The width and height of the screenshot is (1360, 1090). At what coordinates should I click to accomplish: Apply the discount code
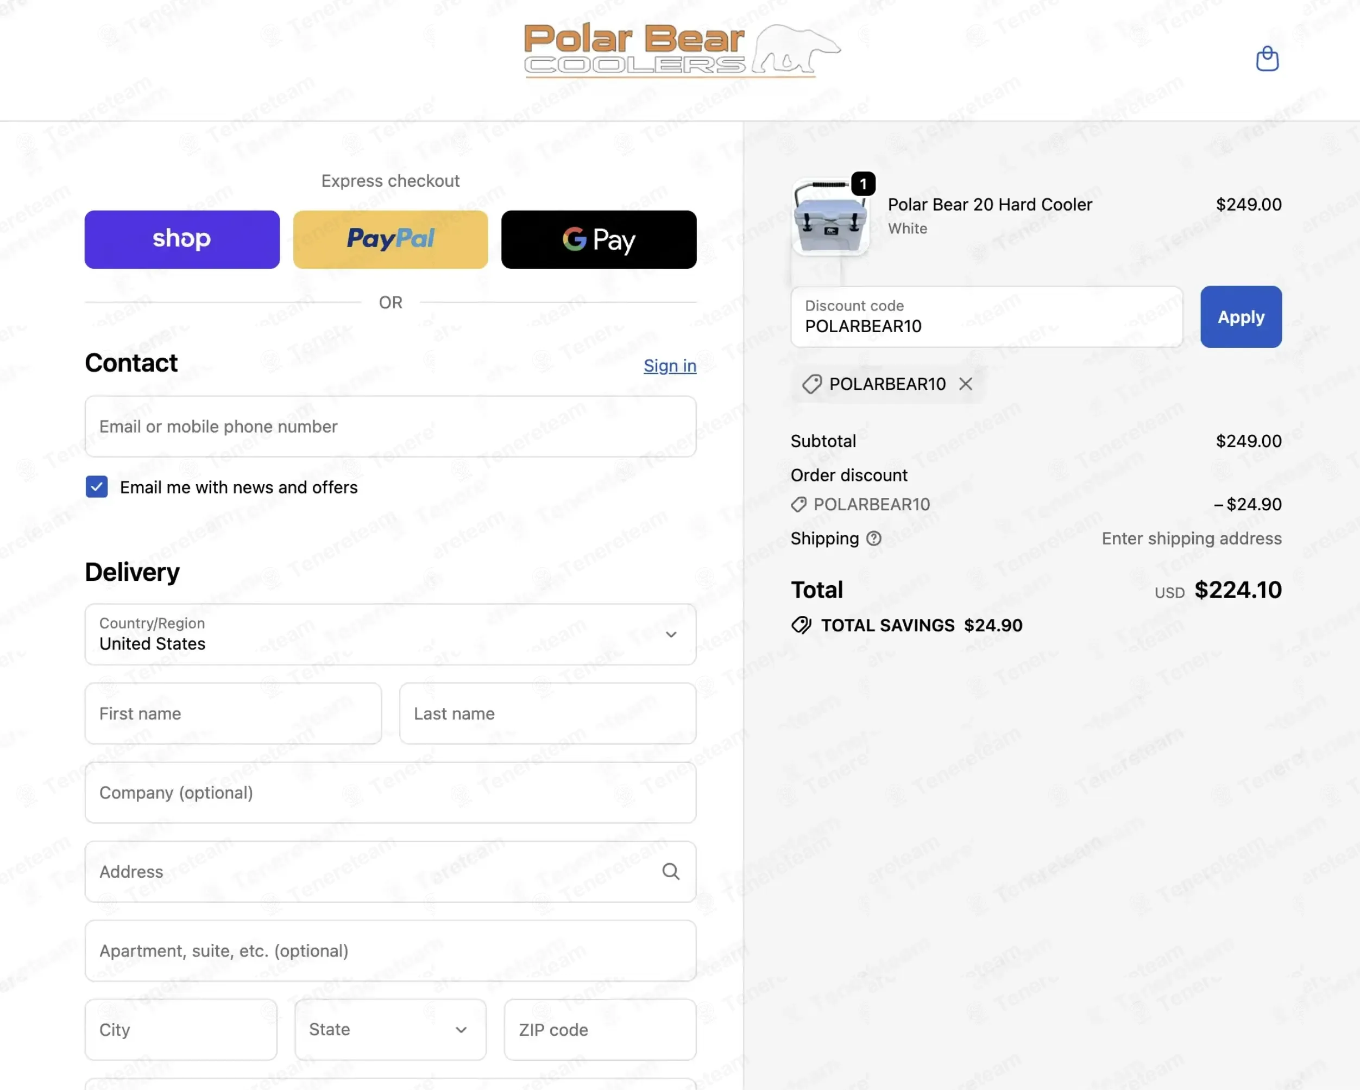click(1241, 317)
